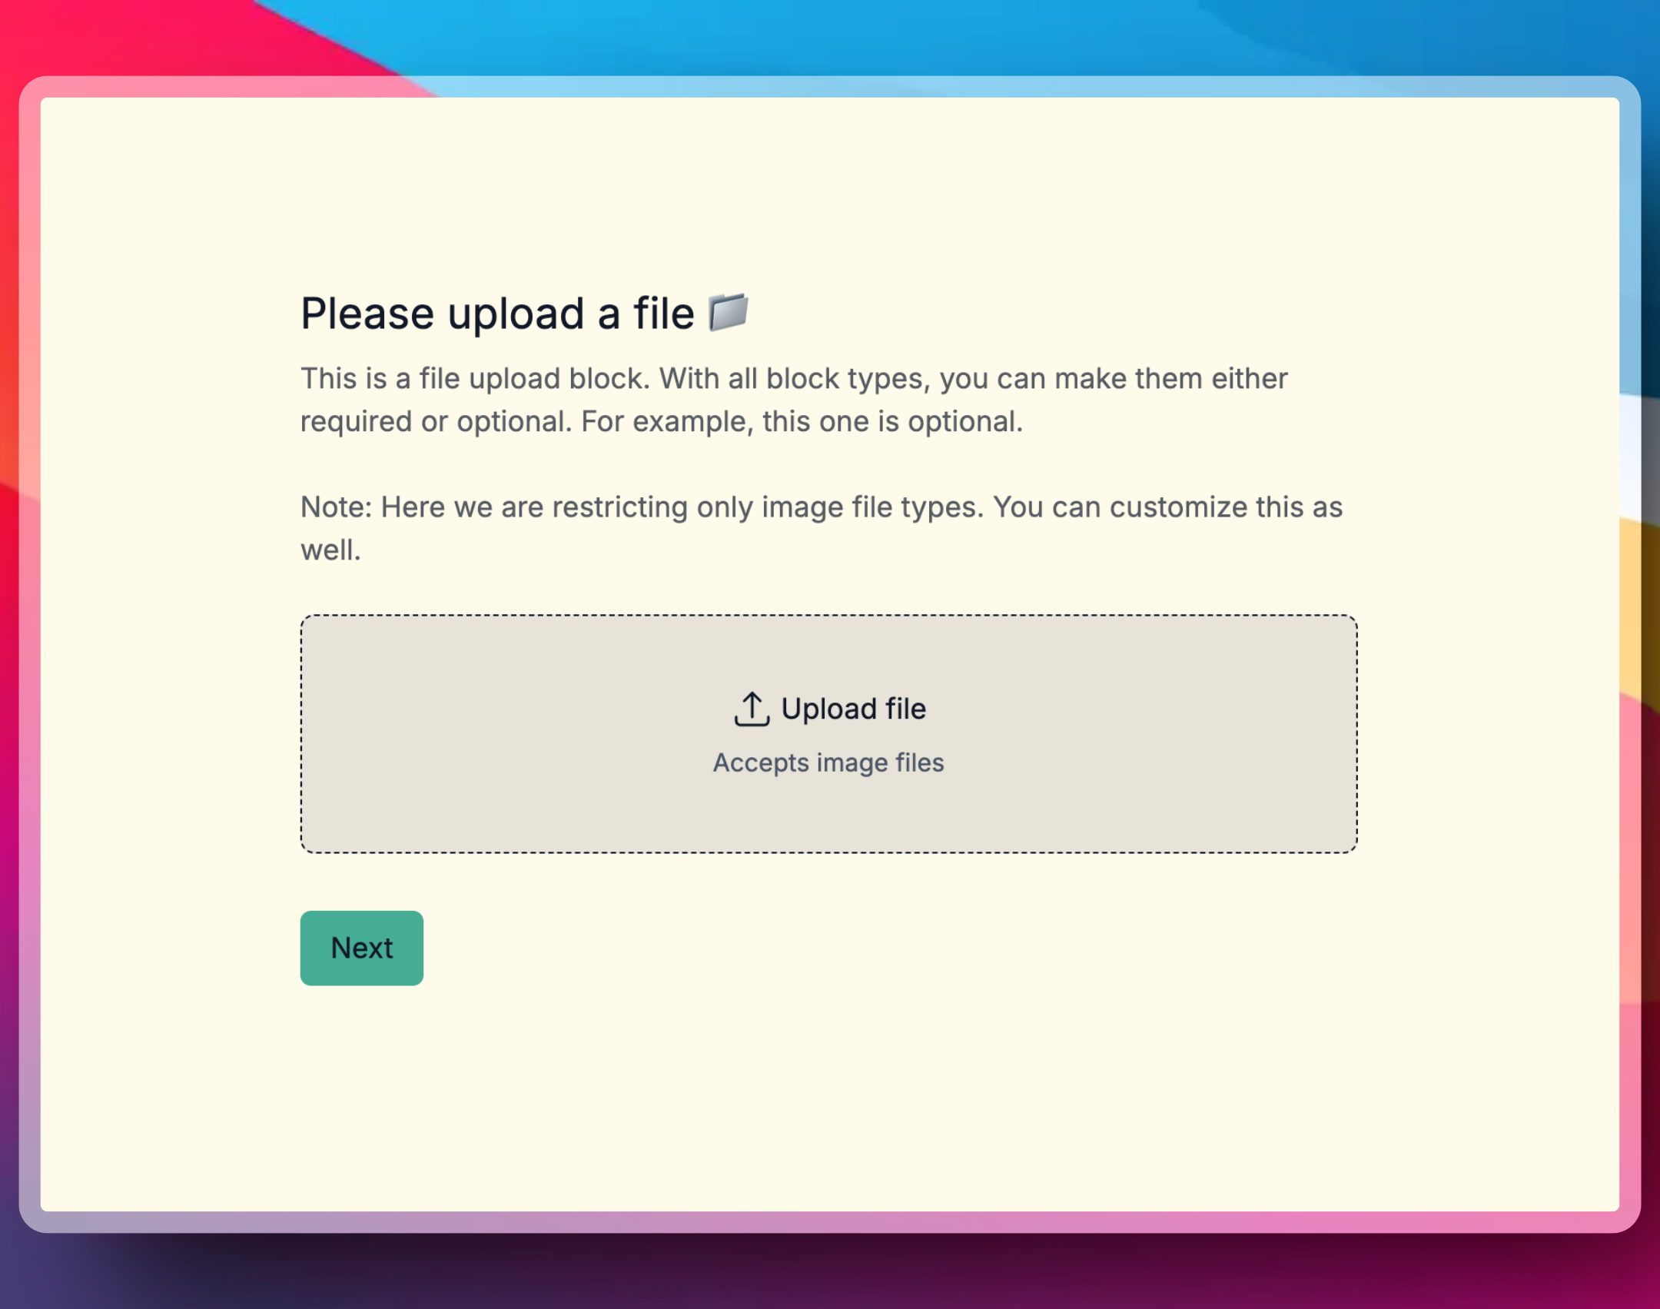1660x1309 pixels.
Task: Click the word 'optional.' ending first paragraph
Action: pyautogui.click(x=965, y=422)
